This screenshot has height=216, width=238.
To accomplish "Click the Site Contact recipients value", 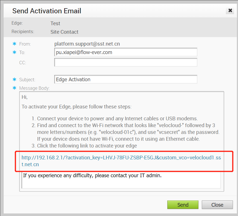I will pos(64,32).
